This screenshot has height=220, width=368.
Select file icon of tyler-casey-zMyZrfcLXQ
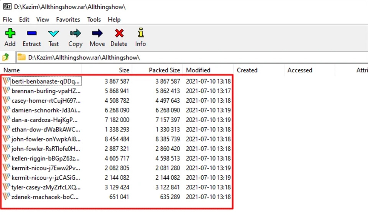[7, 187]
